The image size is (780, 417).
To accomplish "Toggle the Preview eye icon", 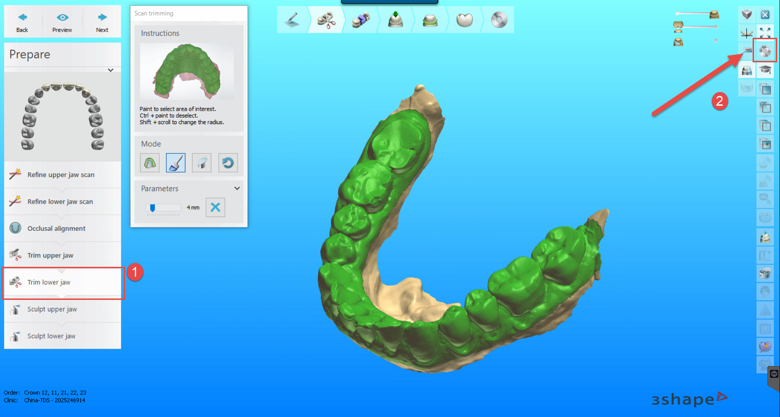I will (x=62, y=22).
